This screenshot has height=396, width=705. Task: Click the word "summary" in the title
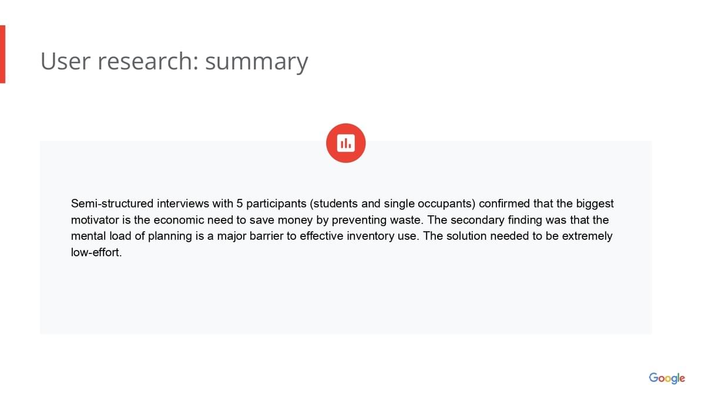click(256, 62)
